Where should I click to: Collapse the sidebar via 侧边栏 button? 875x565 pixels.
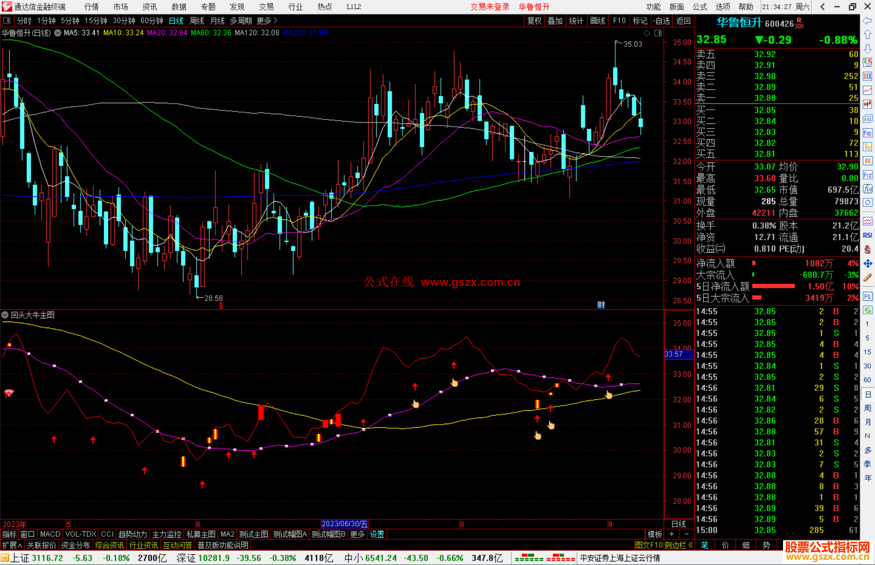coord(678,545)
